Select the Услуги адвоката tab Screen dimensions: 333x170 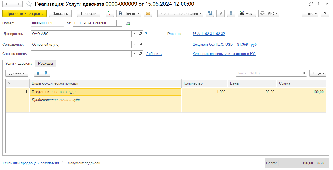19,64
